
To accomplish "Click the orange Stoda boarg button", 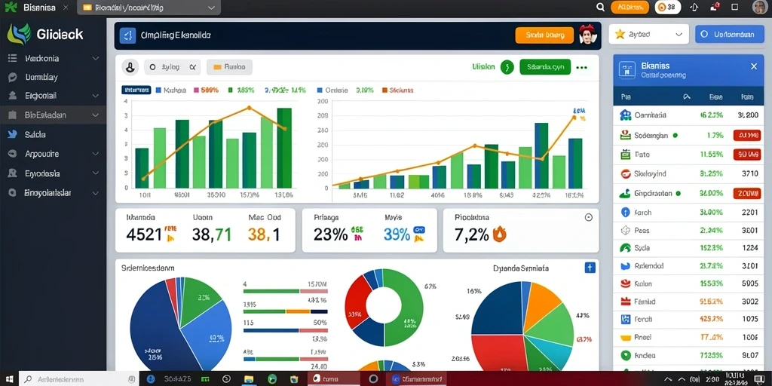I will coord(544,35).
